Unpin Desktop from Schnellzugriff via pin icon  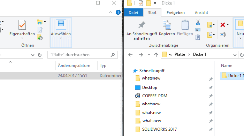211,88
